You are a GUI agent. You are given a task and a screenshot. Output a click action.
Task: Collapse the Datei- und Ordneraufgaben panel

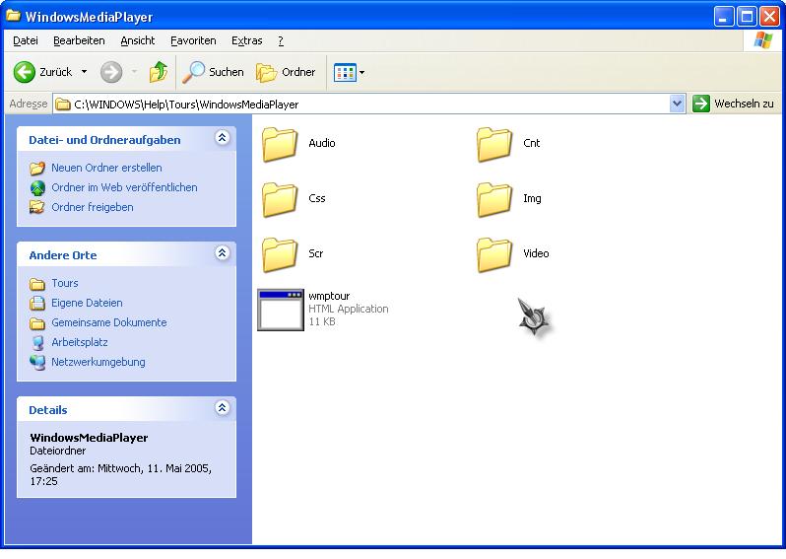(x=223, y=139)
